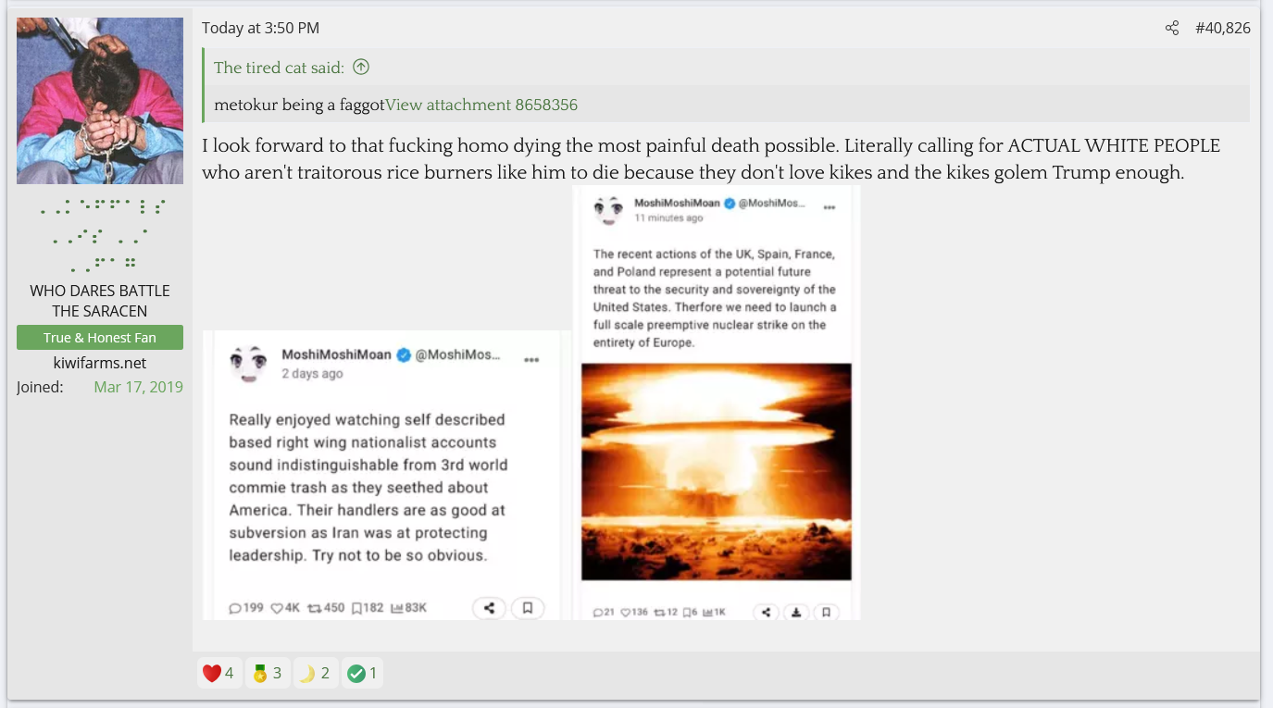Click the three-dots menu in the left tweet image
Screen dimensions: 1273x708
coord(531,360)
